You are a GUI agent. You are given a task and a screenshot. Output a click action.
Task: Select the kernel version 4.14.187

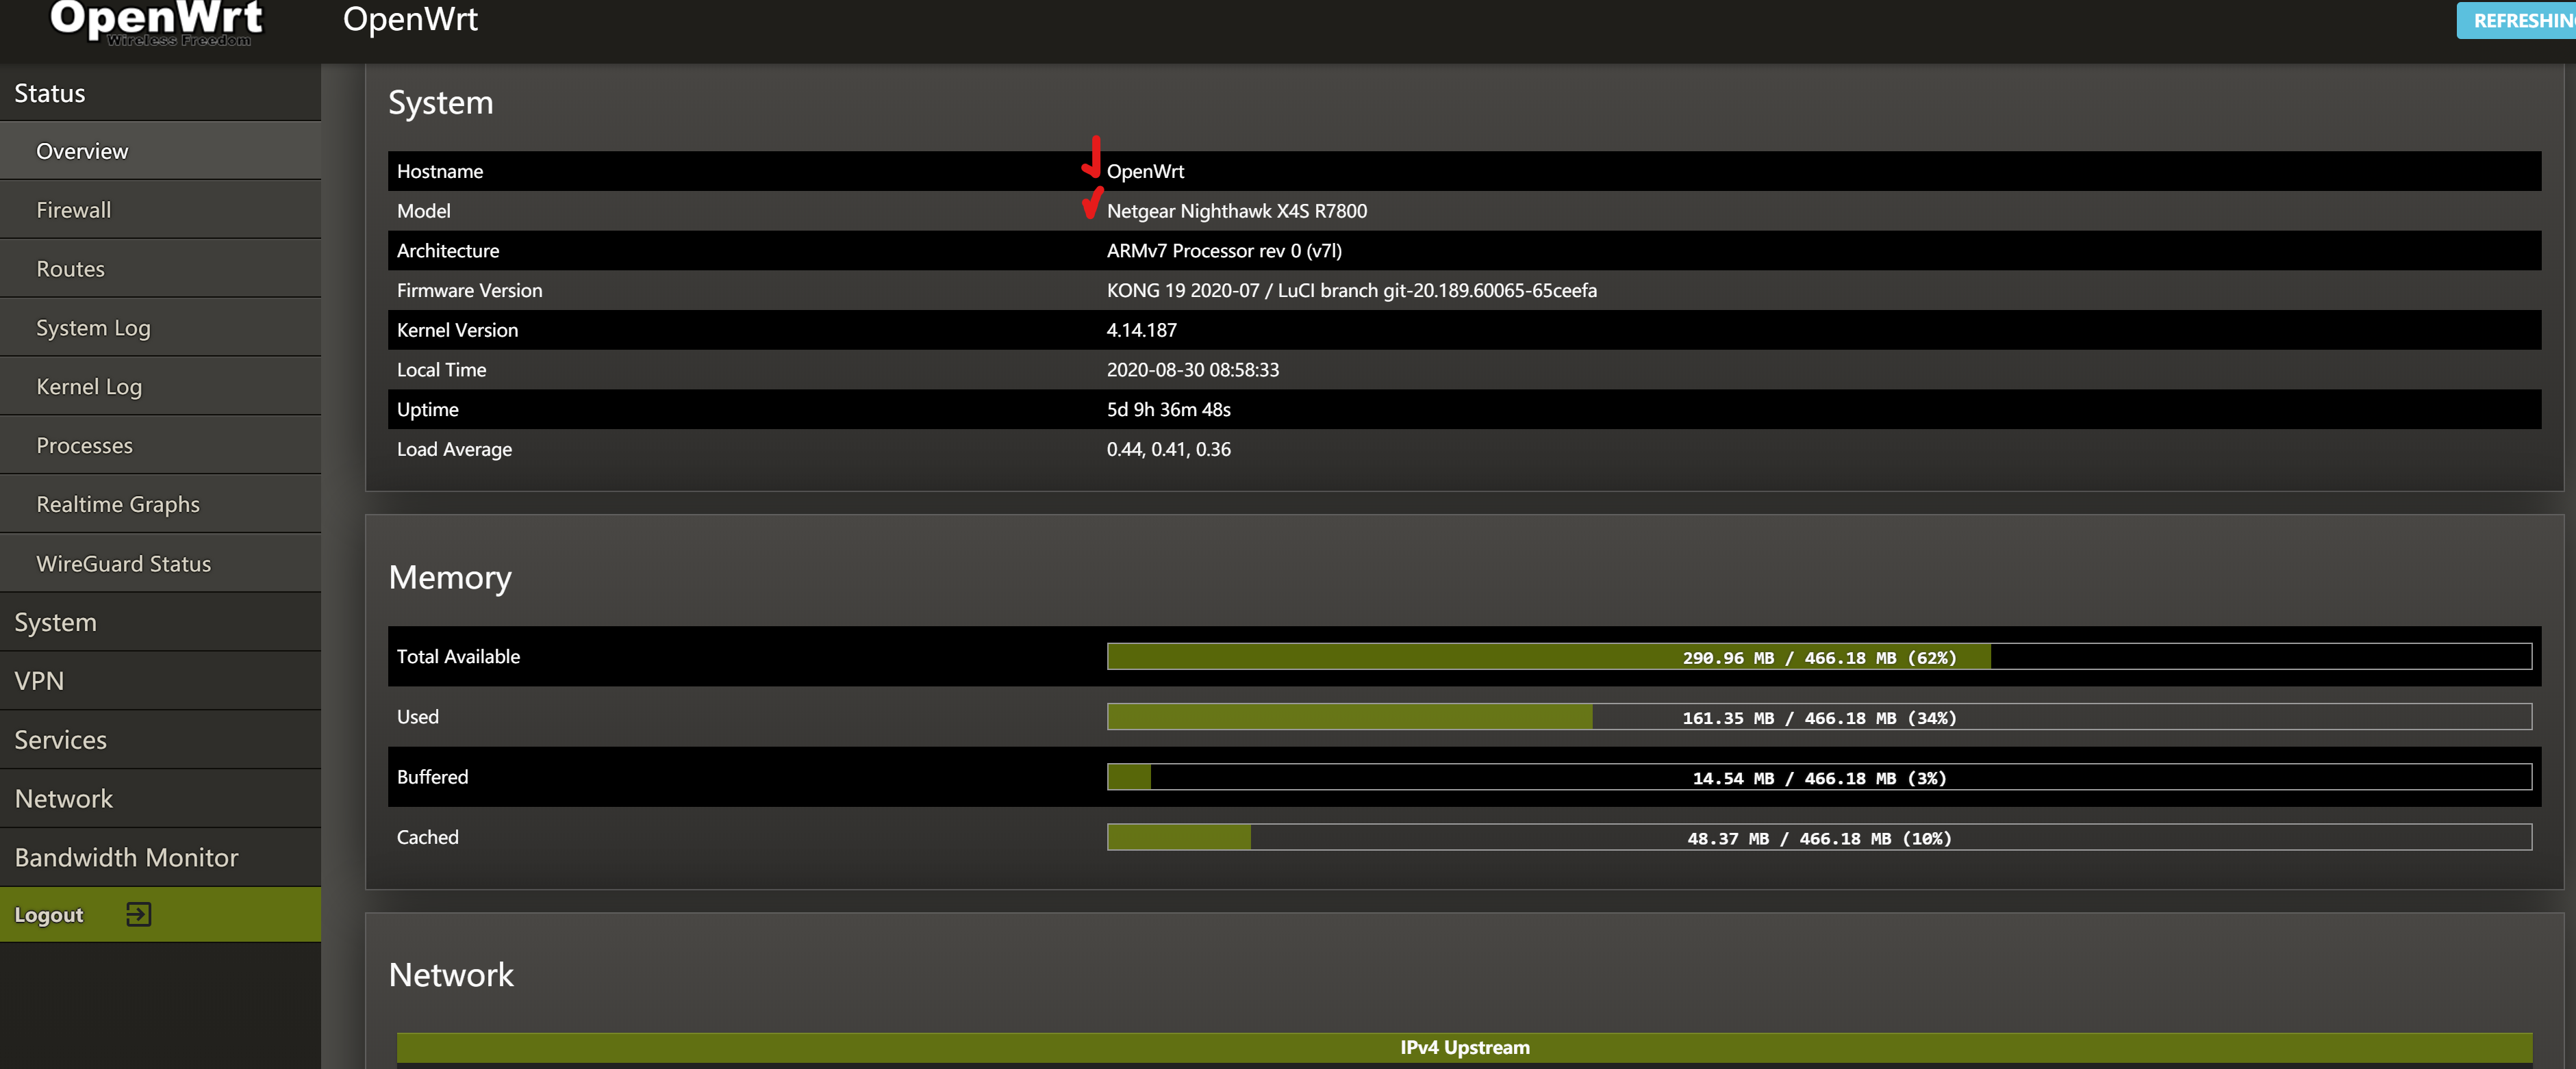(x=1141, y=330)
